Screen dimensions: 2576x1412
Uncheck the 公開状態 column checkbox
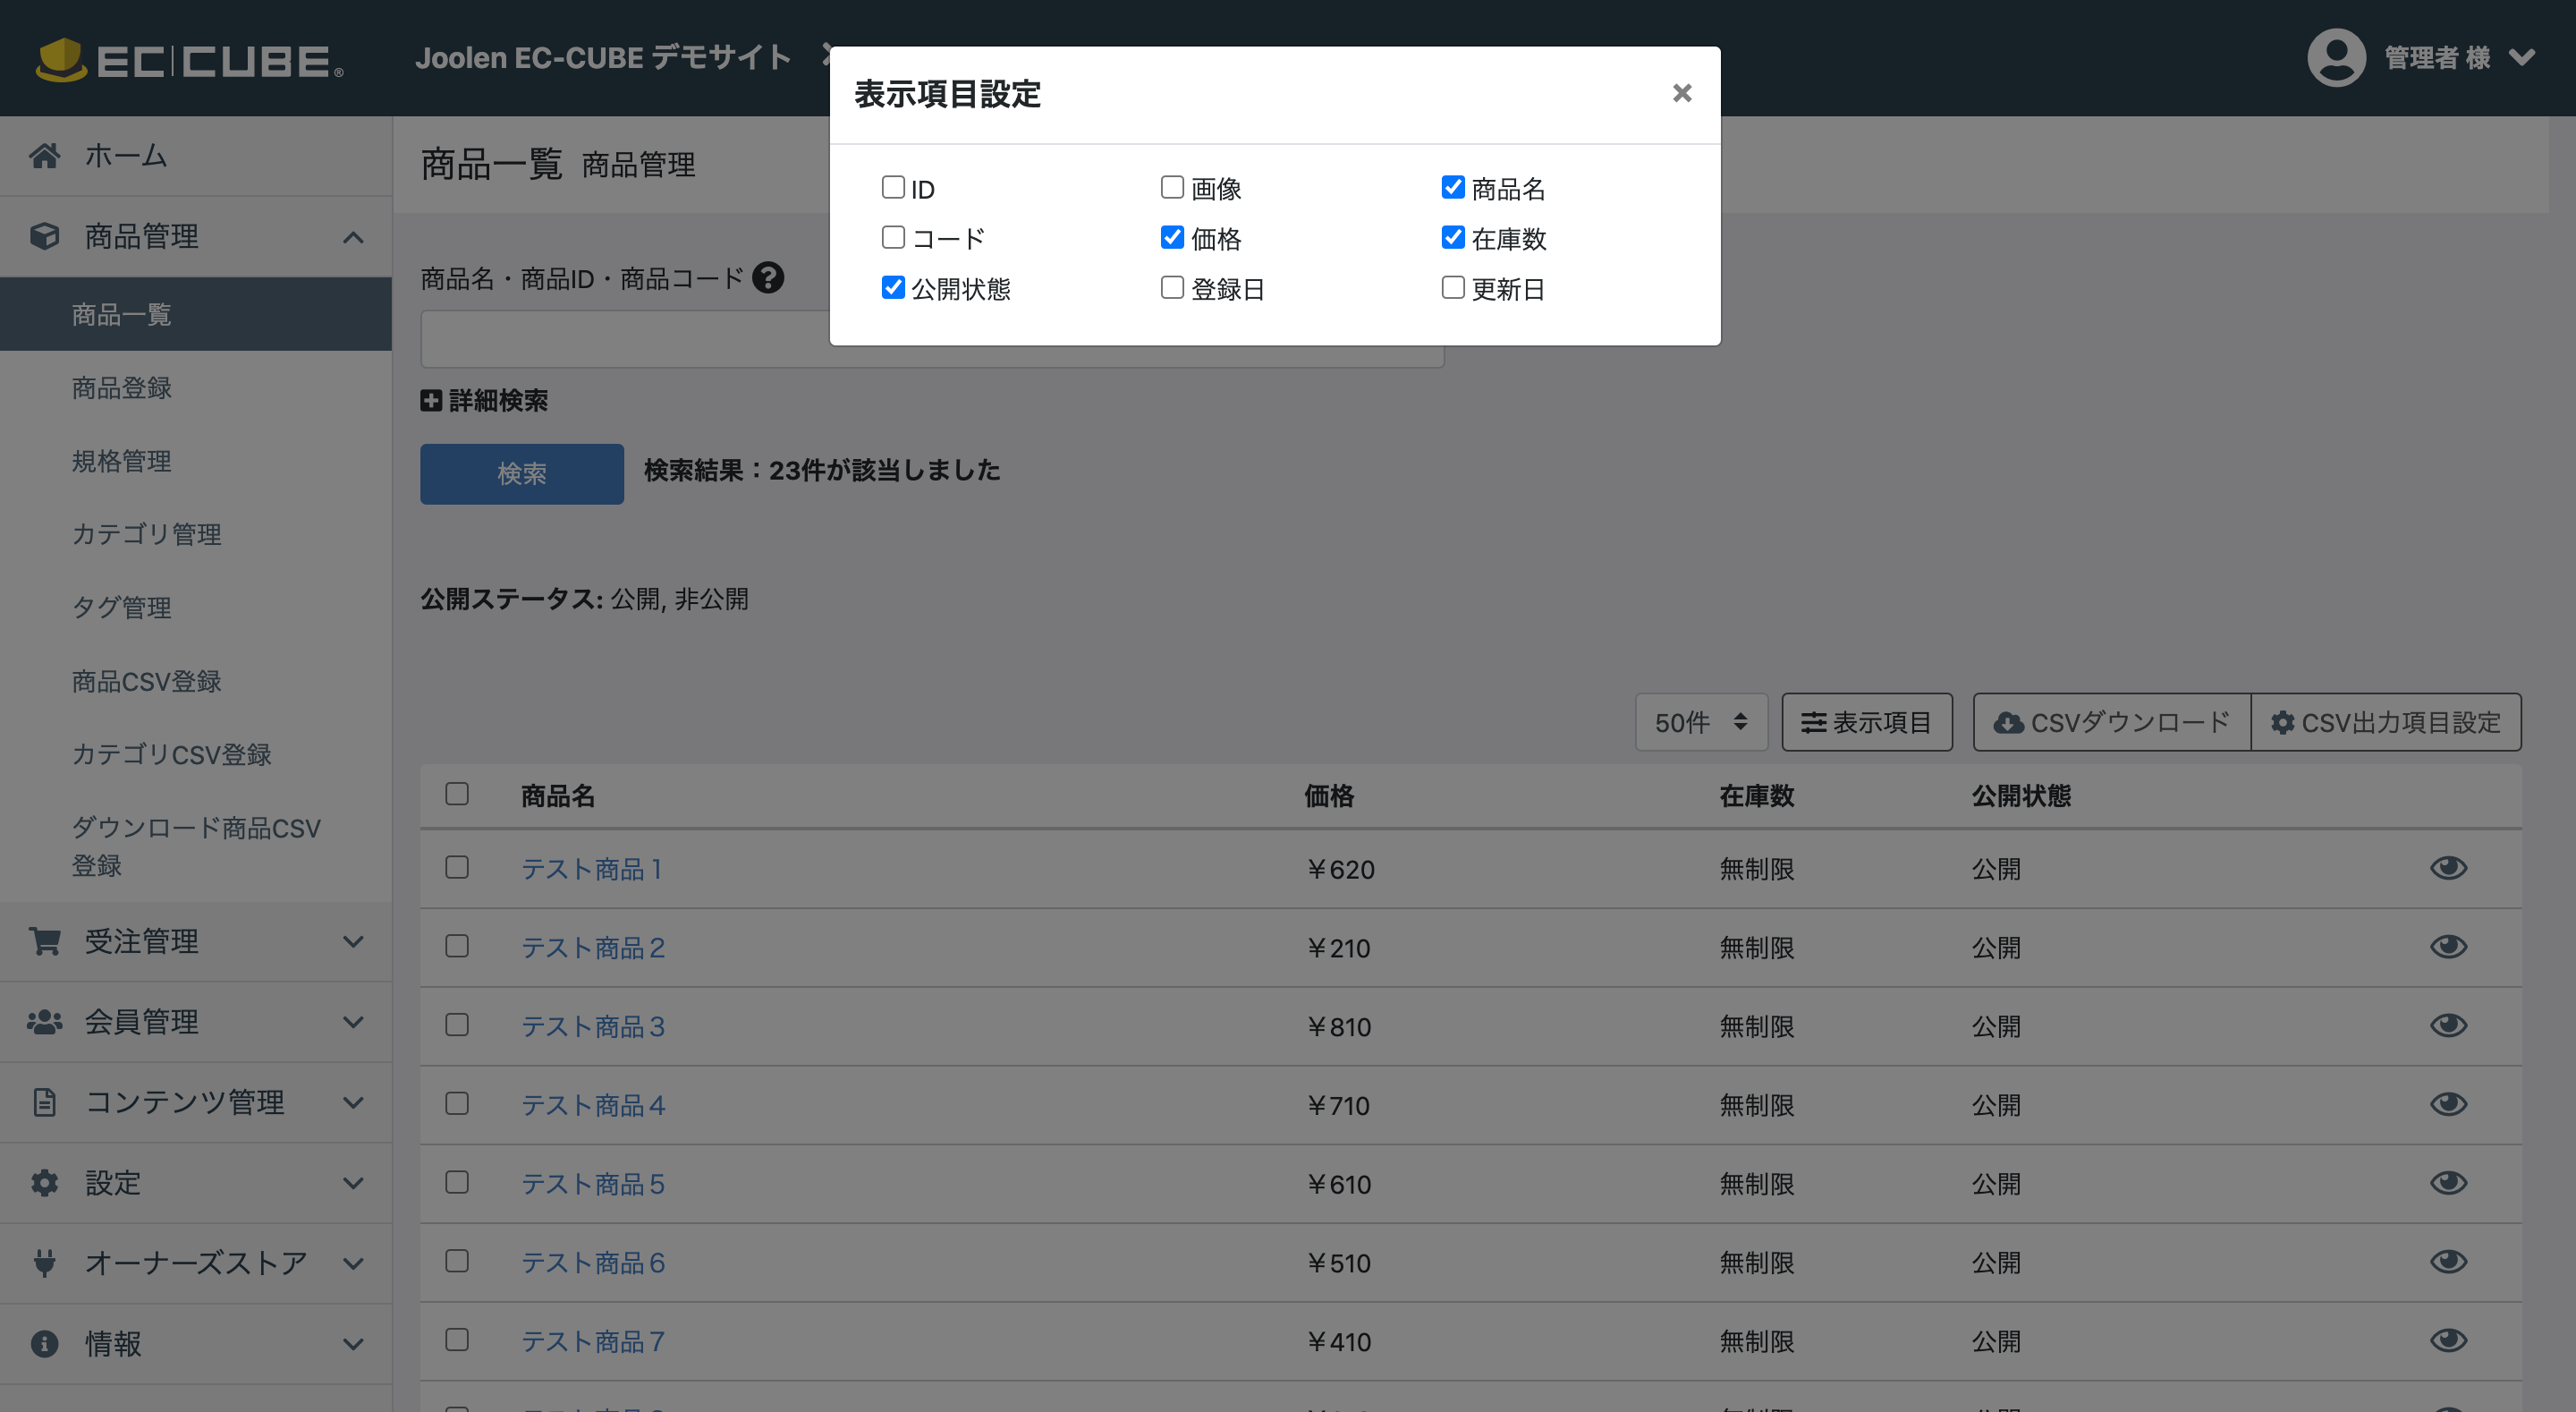click(x=893, y=287)
